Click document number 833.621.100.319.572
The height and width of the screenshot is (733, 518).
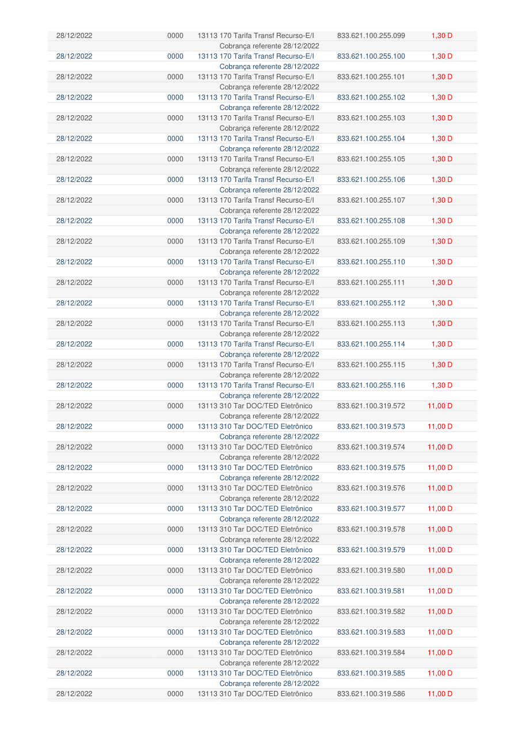pyautogui.click(x=371, y=406)
